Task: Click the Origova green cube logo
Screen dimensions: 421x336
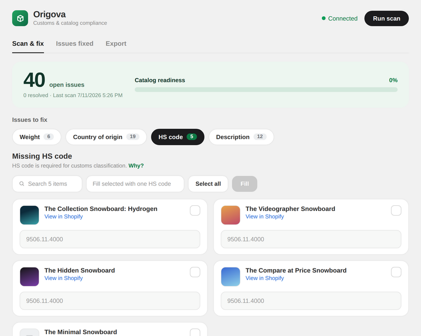Action: tap(20, 18)
